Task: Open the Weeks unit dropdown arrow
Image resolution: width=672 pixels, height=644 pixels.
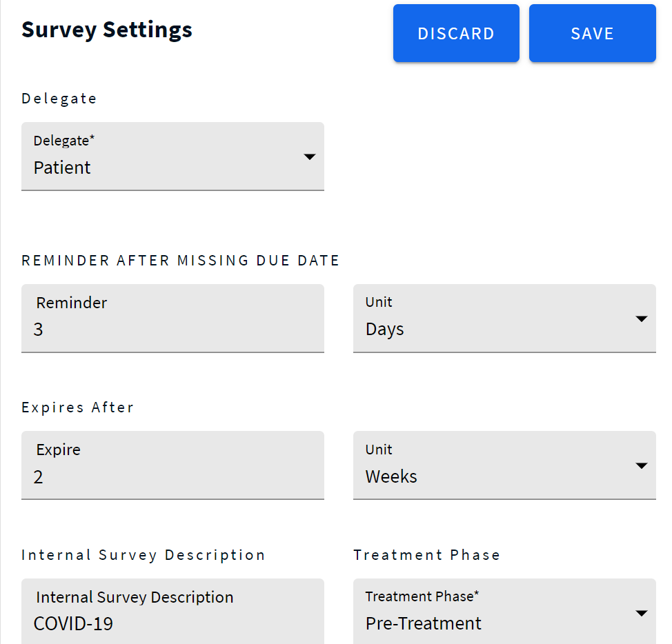Action: [x=641, y=466]
